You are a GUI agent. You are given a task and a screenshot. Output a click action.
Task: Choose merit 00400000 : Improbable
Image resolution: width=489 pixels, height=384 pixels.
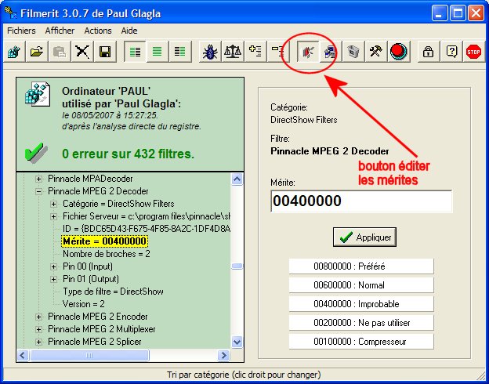click(361, 304)
